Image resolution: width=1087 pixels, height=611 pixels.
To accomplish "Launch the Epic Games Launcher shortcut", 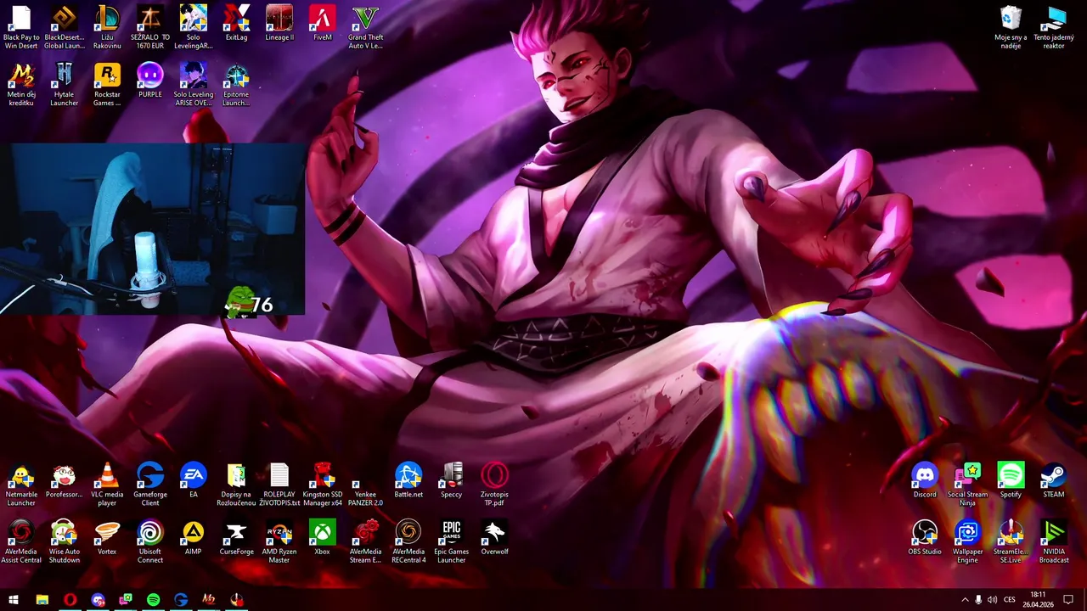I will coord(452,541).
